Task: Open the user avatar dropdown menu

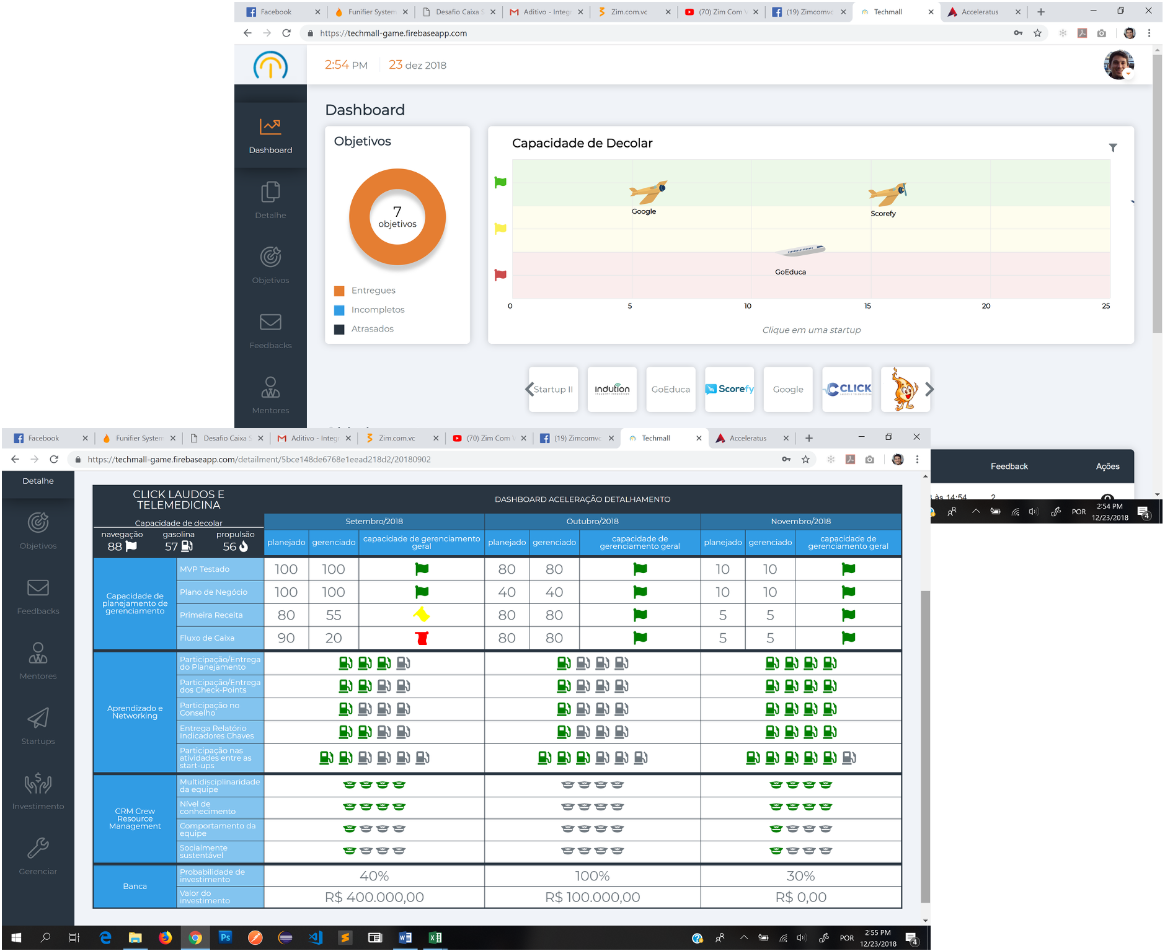Action: tap(1119, 65)
